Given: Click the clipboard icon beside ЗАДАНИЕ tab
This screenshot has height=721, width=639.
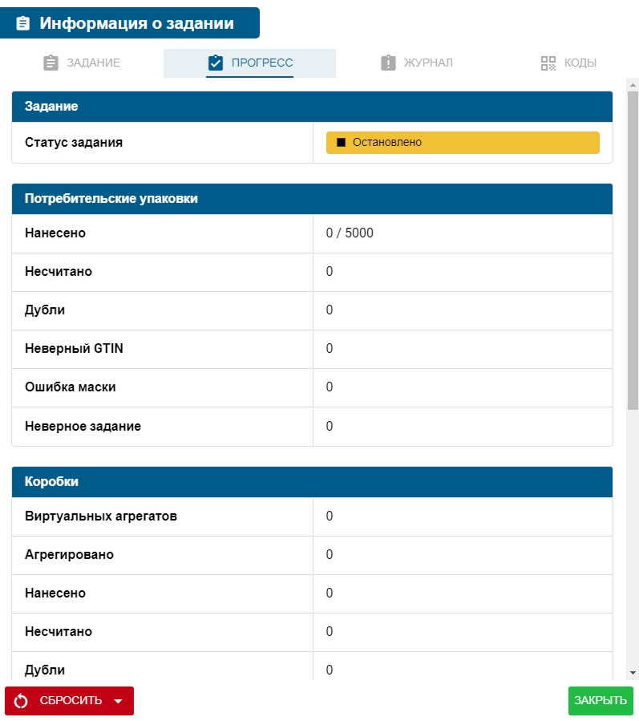Looking at the screenshot, I should (50, 63).
